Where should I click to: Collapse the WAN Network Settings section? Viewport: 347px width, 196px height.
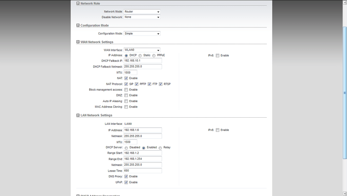click(x=78, y=42)
